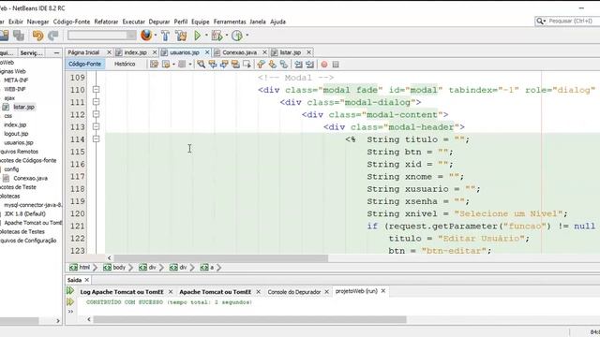Image resolution: width=600 pixels, height=337 pixels.
Task: Switch editor to Histórico view
Action: pyautogui.click(x=125, y=64)
